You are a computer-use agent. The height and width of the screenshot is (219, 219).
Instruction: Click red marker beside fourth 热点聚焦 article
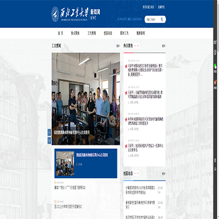click(x=126, y=145)
